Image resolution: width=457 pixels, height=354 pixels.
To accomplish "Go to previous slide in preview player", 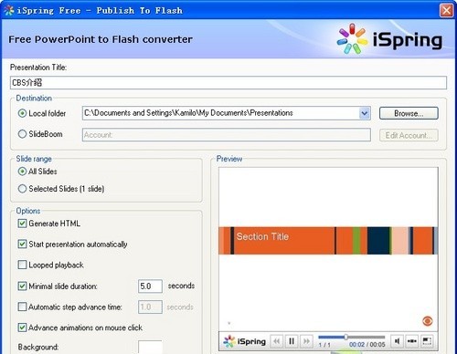I will coord(276,341).
